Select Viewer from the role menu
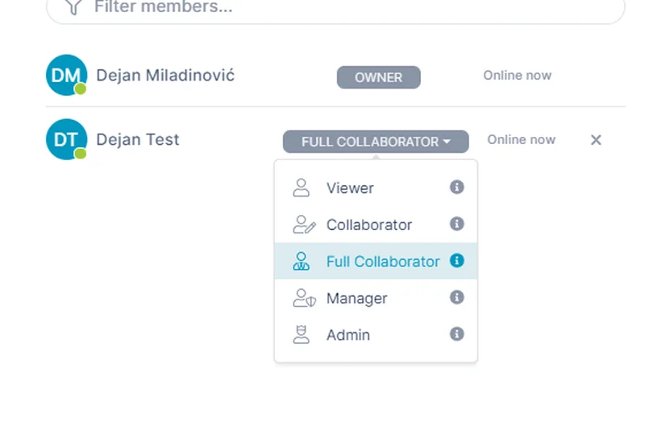 [350, 188]
